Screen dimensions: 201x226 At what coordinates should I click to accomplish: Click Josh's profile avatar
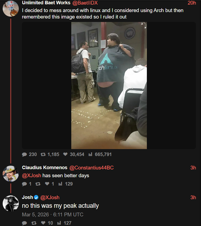(10, 203)
